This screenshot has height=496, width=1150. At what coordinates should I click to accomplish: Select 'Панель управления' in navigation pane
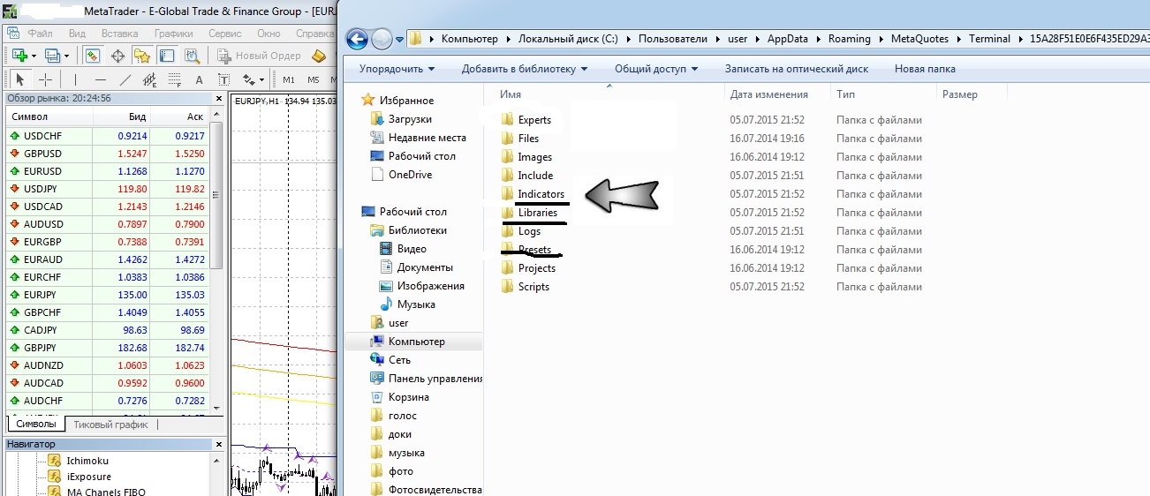pos(435,379)
